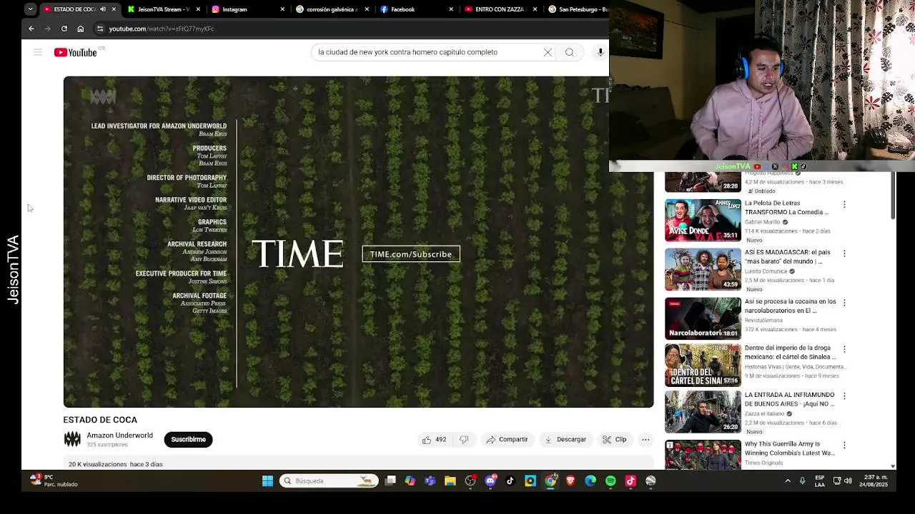Open Narcolaboratorios cocaina video thumbnail

pyautogui.click(x=703, y=318)
